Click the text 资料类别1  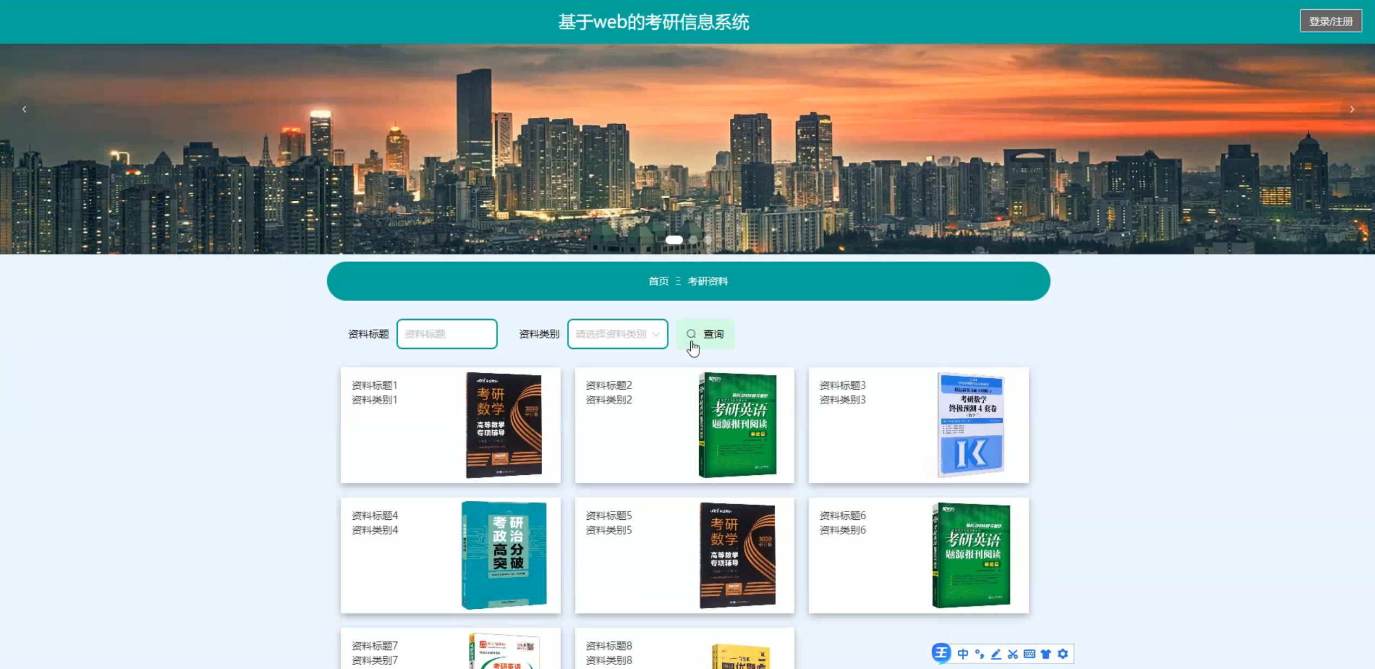coord(374,400)
